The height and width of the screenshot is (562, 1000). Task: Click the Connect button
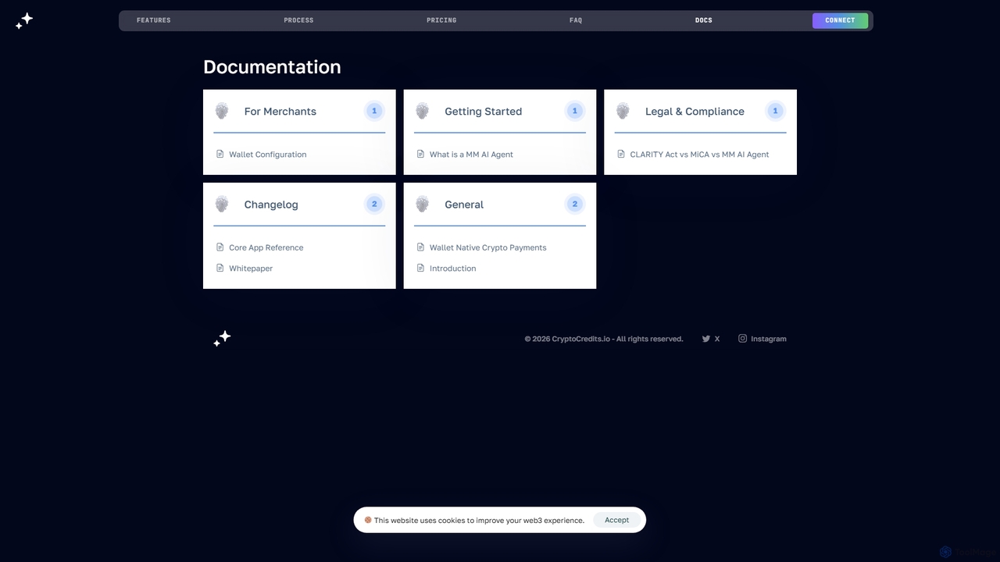pos(840,20)
